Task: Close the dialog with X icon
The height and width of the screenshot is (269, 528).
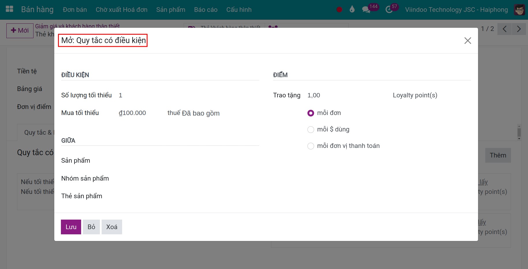Action: (467, 41)
